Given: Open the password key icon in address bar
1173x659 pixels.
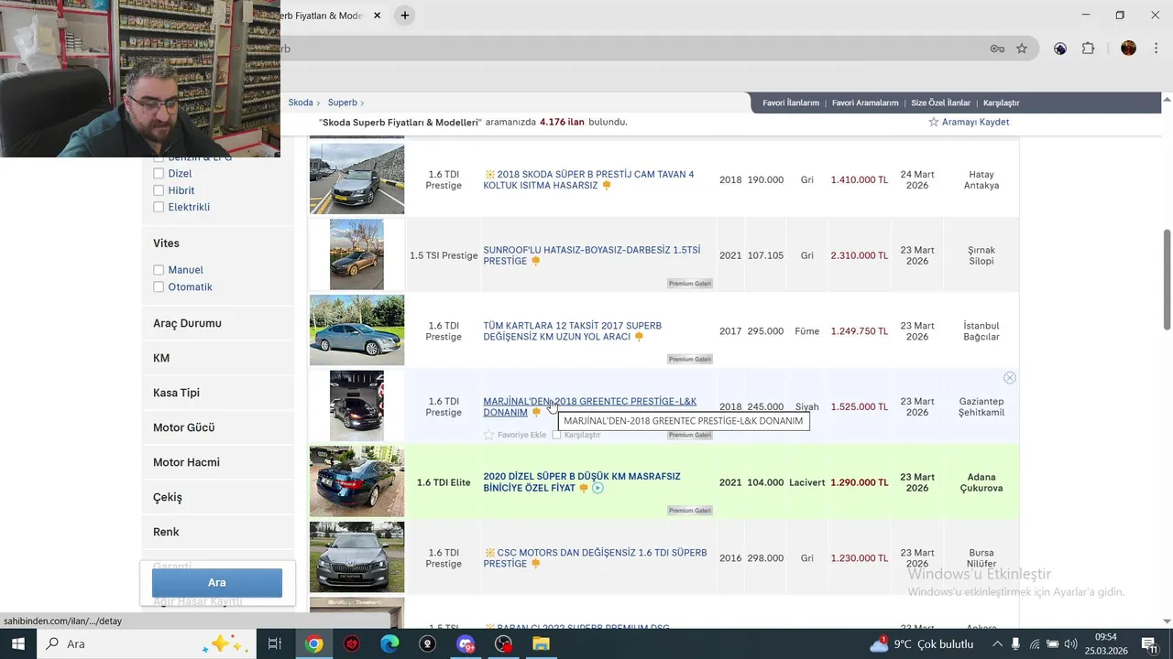Looking at the screenshot, I should (997, 49).
